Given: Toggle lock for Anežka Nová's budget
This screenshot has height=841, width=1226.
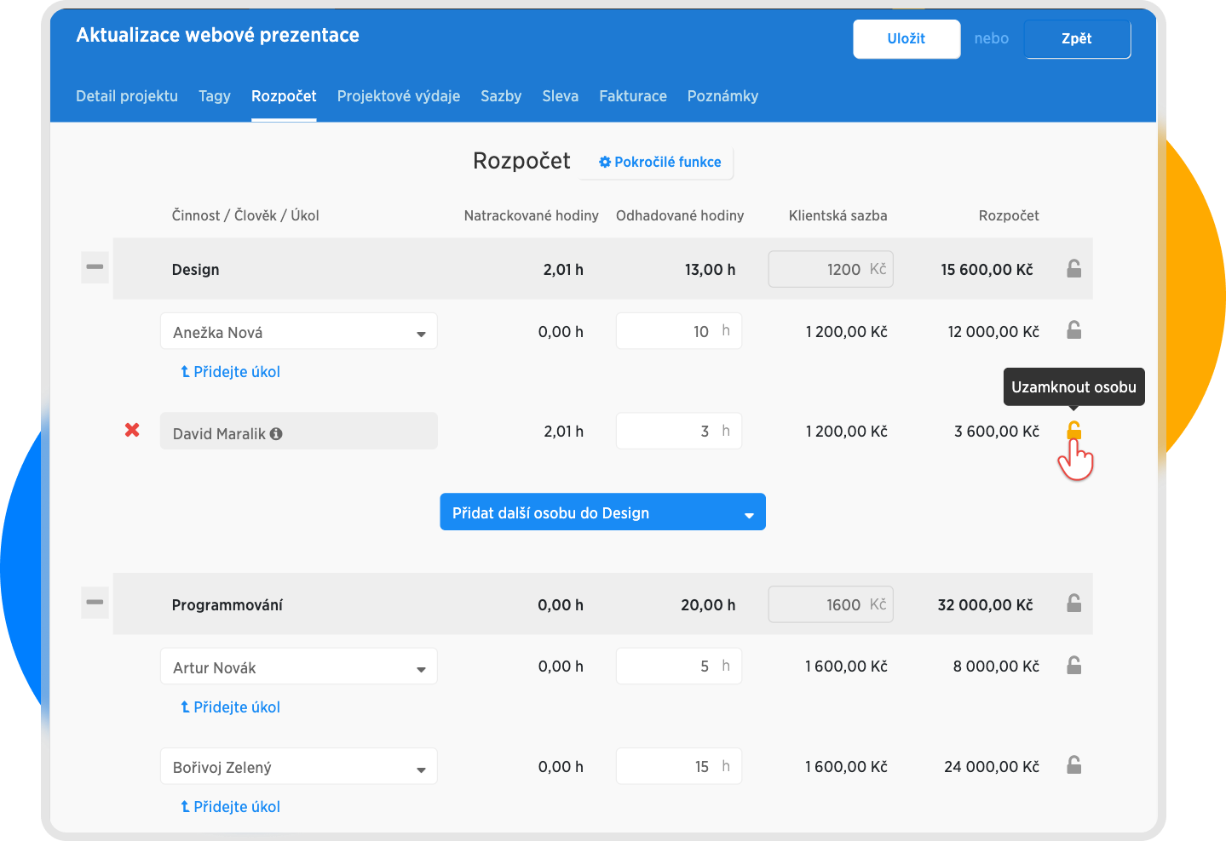Looking at the screenshot, I should pos(1073,330).
